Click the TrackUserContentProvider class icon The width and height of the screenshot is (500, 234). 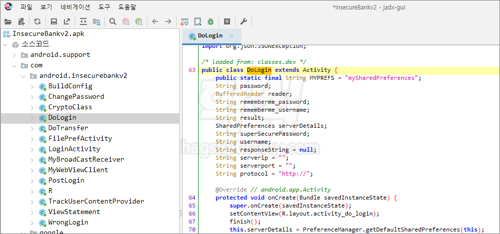coord(42,202)
